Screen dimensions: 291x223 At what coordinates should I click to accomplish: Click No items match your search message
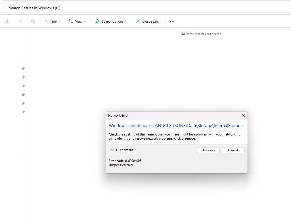point(201,34)
